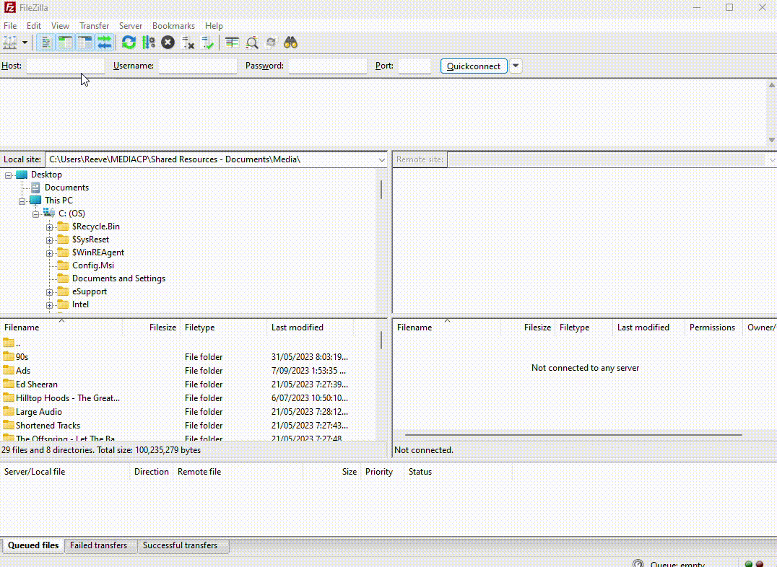Image resolution: width=777 pixels, height=567 pixels.
Task: Select the 90s folder icon
Action: (9, 356)
